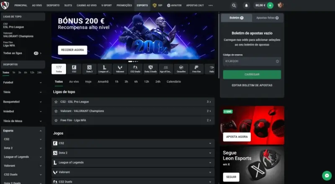Open the search magnifier icon in header

[x=234, y=5]
